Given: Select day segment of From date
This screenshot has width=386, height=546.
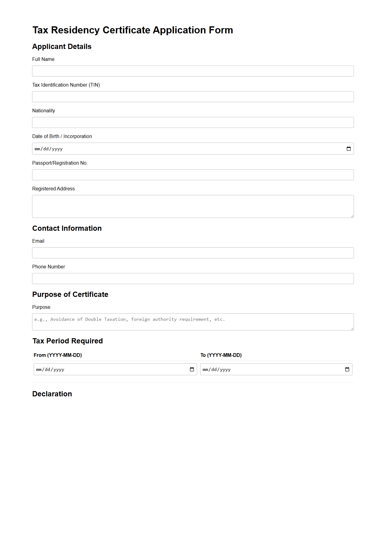Looking at the screenshot, I should (x=47, y=370).
